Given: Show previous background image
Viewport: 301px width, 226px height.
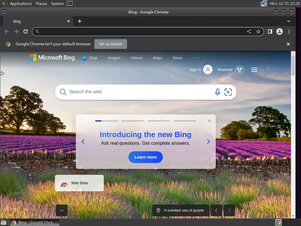Looking at the screenshot, I should coord(216,210).
